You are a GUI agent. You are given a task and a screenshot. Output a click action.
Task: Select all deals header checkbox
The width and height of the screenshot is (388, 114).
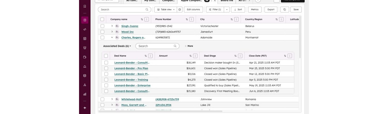(106, 56)
